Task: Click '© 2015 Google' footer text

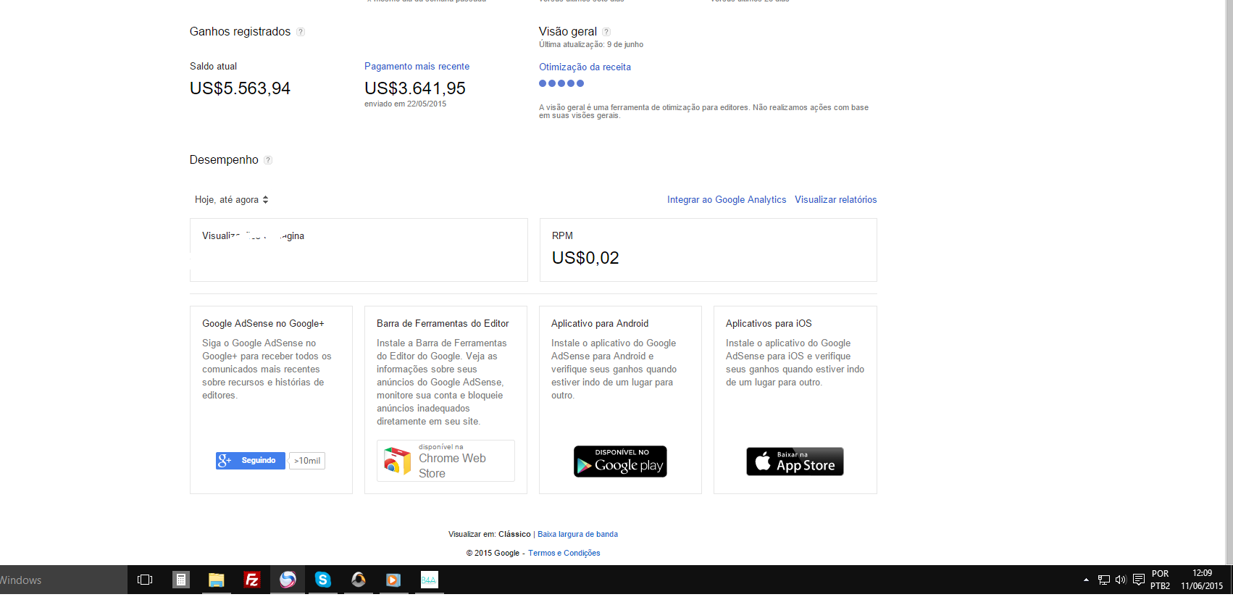Action: click(x=493, y=554)
